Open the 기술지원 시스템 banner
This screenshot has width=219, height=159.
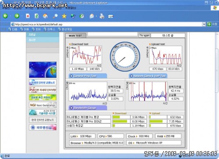tap(42, 112)
